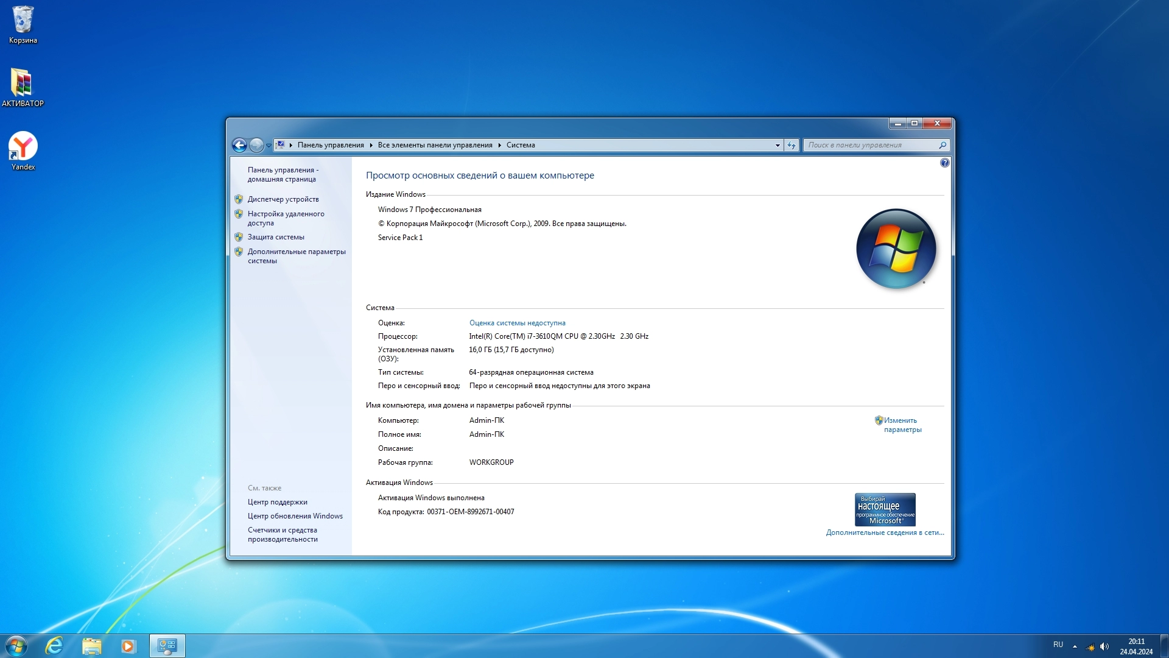This screenshot has width=1169, height=658.
Task: Open Windows Explorer folder in taskbar
Action: [91, 646]
